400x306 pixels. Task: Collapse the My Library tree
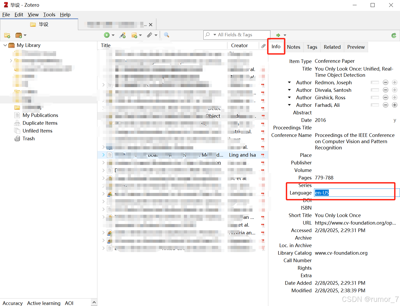(5, 45)
